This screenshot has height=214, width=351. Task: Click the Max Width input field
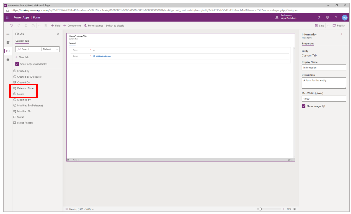click(x=324, y=99)
